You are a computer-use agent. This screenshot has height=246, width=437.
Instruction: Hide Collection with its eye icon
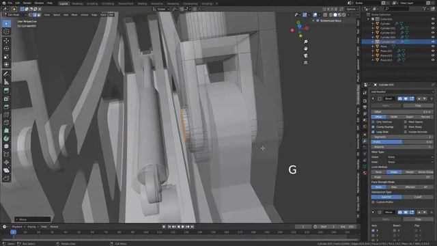(x=433, y=19)
